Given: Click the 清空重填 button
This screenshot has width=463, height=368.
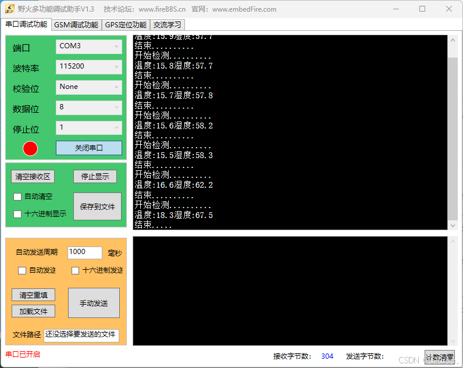Looking at the screenshot, I should tap(33, 295).
